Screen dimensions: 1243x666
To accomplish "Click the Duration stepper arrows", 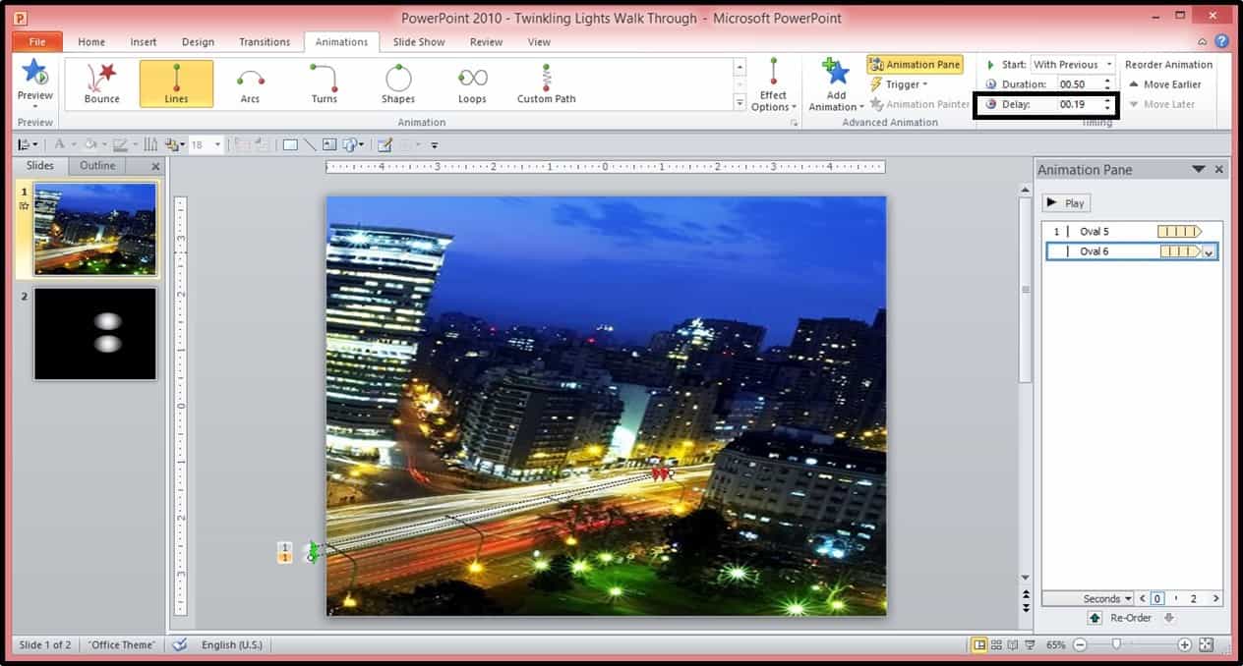I will pos(1108,84).
